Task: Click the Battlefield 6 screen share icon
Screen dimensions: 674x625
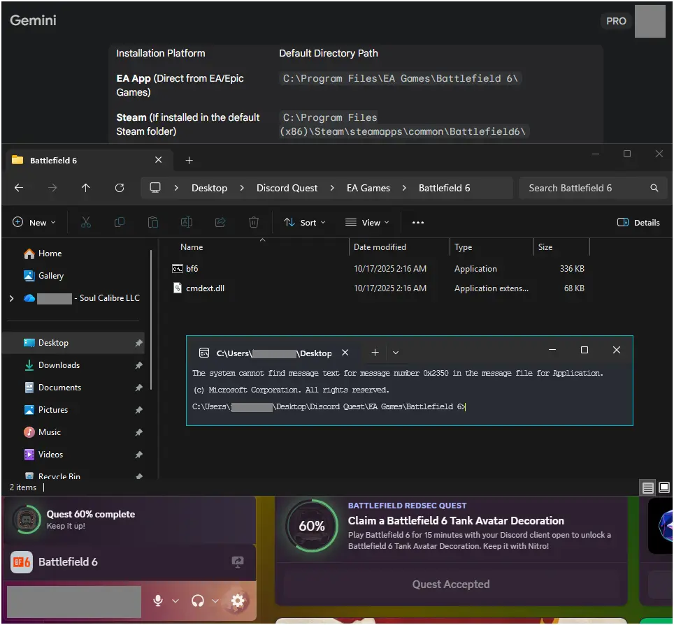Action: 237,561
